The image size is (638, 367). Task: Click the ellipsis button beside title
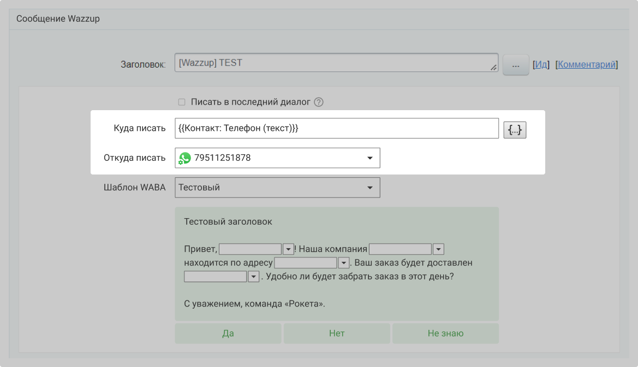pos(515,64)
